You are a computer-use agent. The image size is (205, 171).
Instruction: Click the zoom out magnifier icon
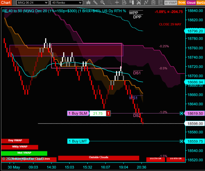[x=110, y=3]
